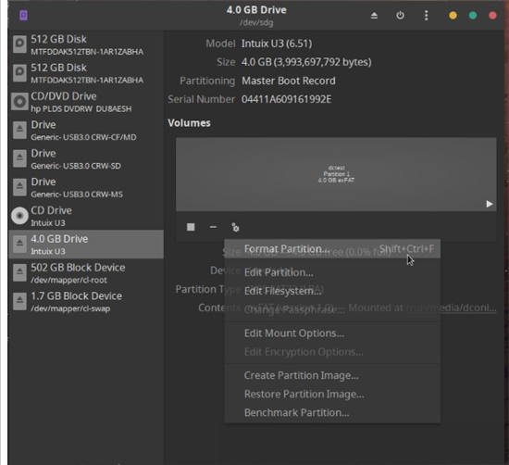Click the Model value Intuix U3 (6.51)
The image size is (509, 465).
[277, 44]
